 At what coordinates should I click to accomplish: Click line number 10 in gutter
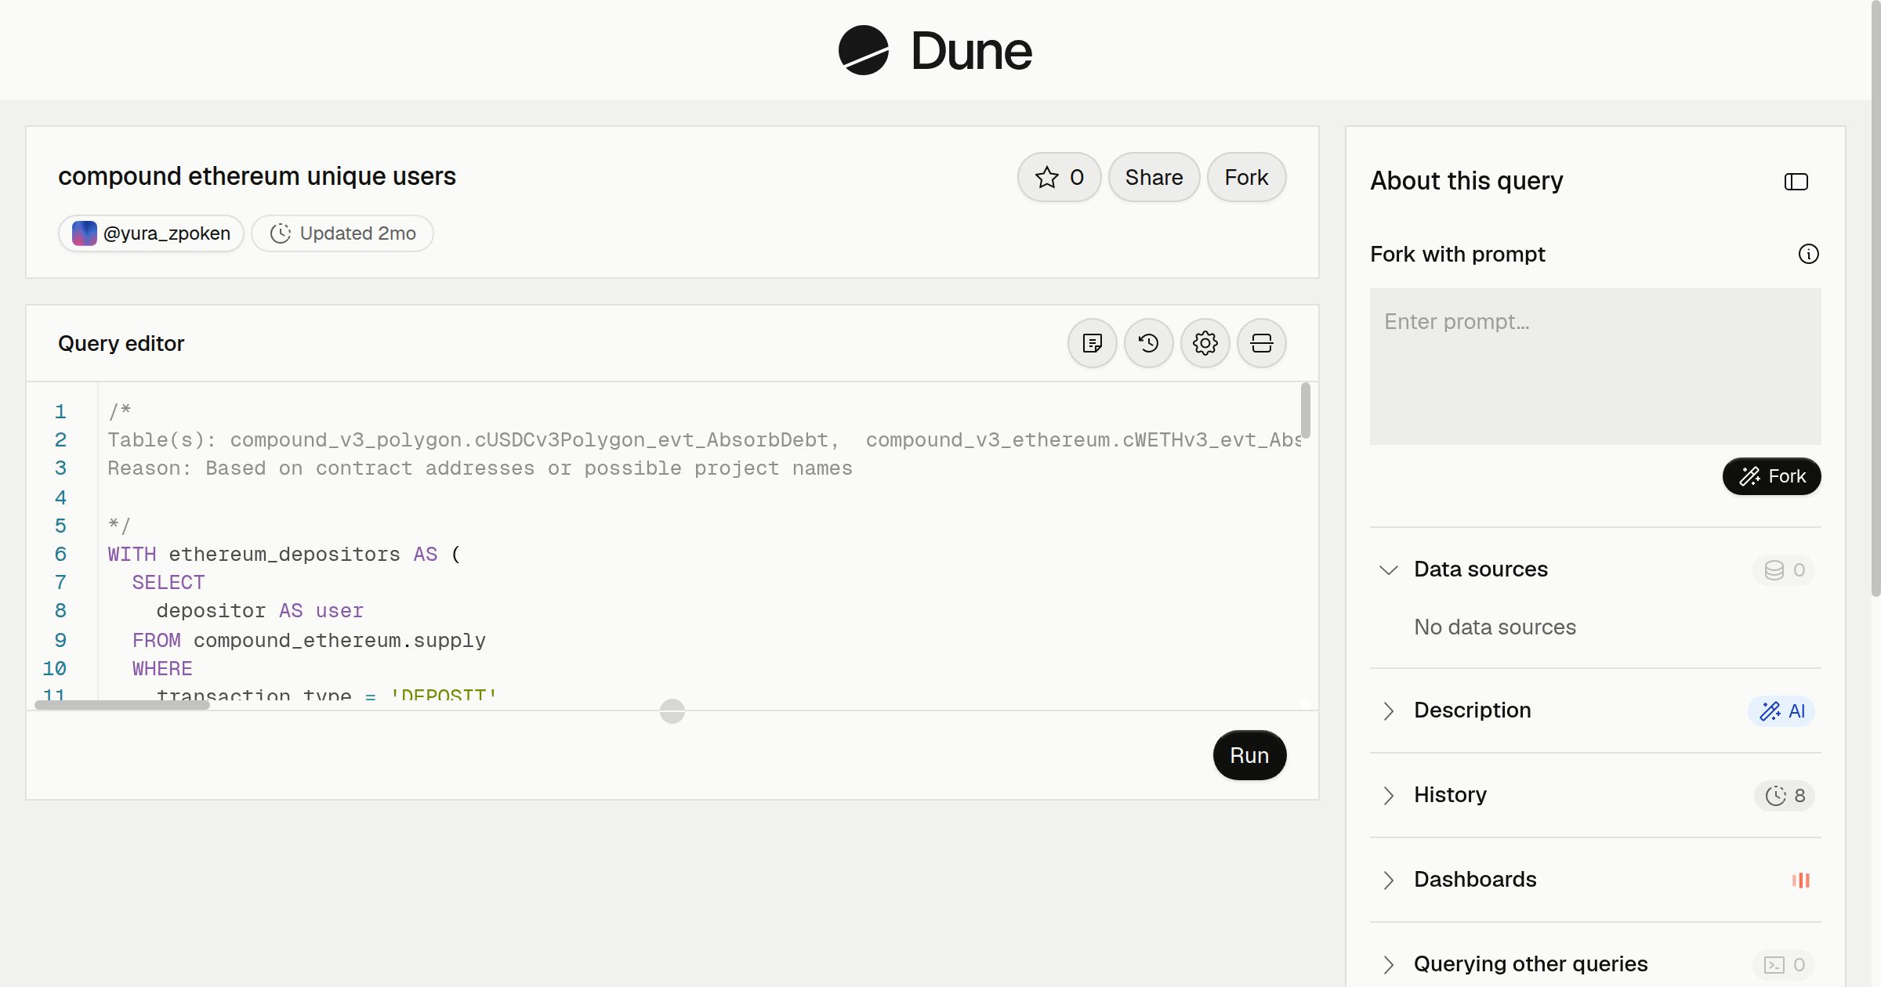(54, 668)
